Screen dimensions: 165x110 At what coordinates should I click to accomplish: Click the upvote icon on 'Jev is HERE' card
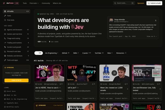[60, 84]
